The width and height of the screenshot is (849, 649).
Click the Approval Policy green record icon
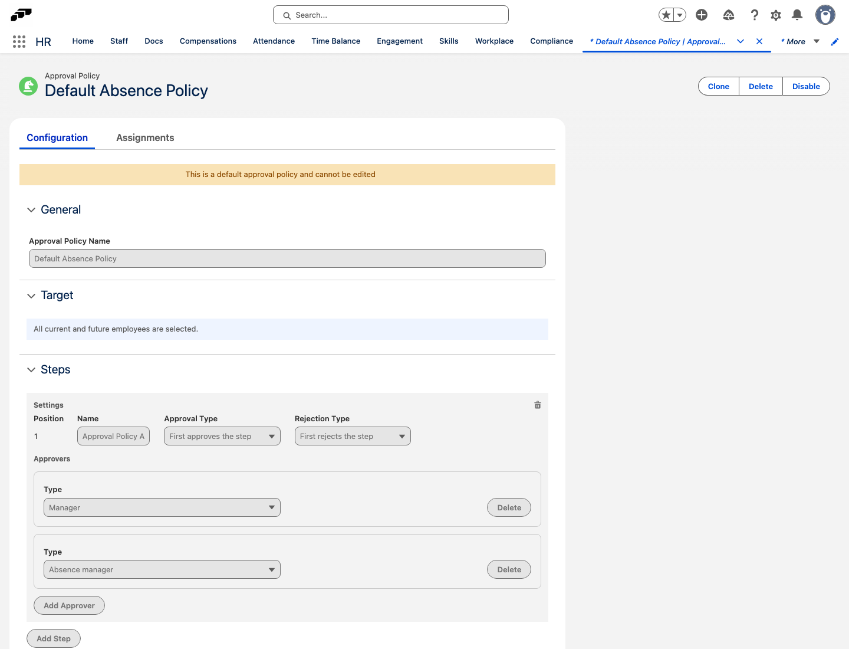click(28, 86)
